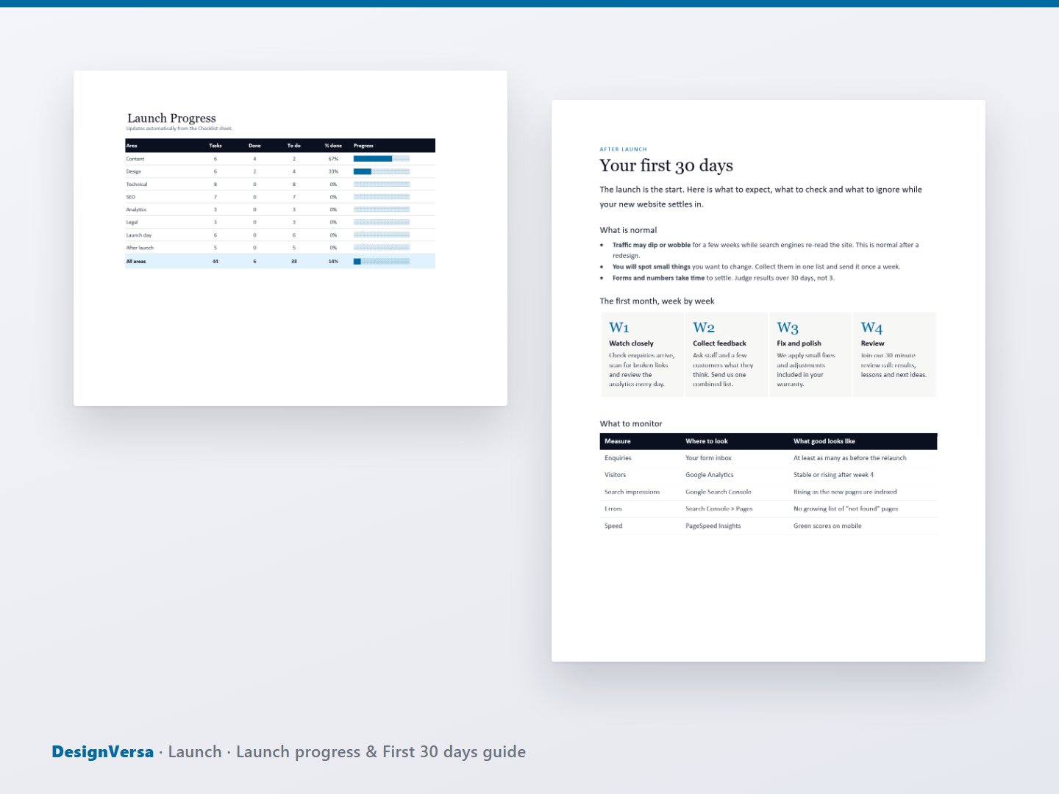Click the "Tasks" column header
The image size is (1059, 794).
point(215,146)
